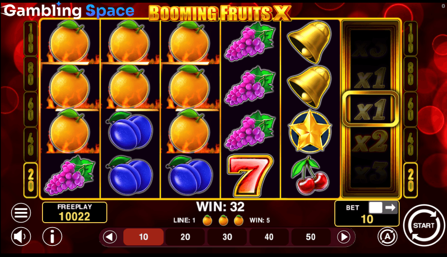Select the 20 lines indicator on left
Viewport: 447px width, 257px height.
coord(31,180)
